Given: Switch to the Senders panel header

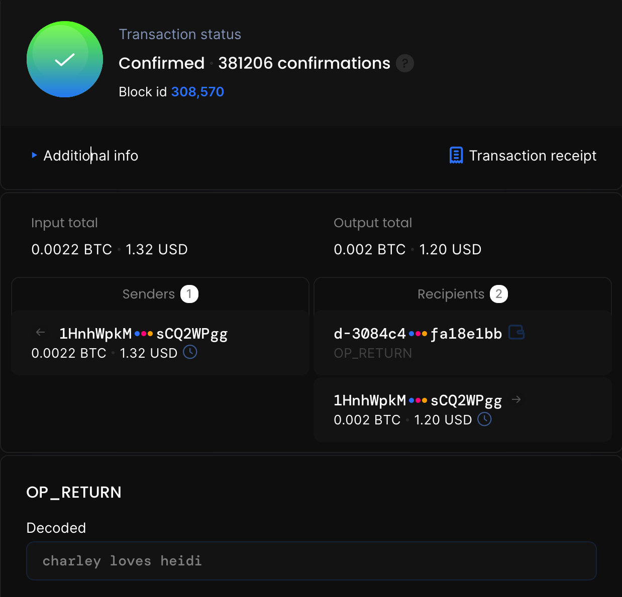Looking at the screenshot, I should [148, 294].
